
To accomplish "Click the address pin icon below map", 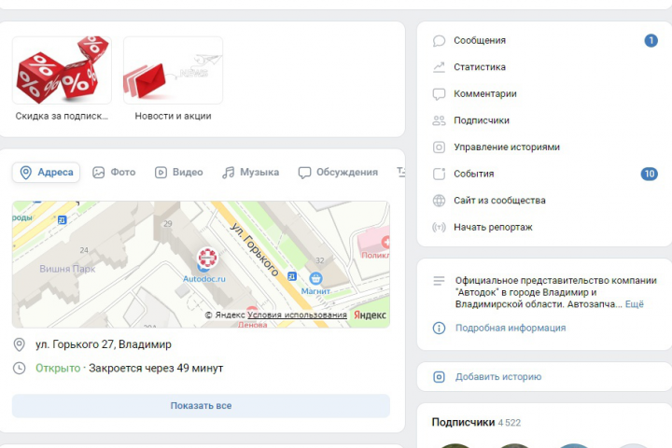I will (20, 344).
